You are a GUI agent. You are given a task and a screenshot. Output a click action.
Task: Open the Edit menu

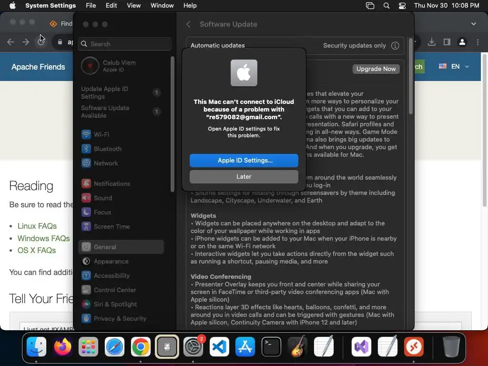111,6
